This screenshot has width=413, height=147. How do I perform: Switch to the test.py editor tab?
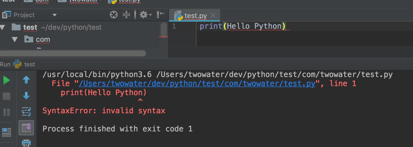(x=195, y=16)
